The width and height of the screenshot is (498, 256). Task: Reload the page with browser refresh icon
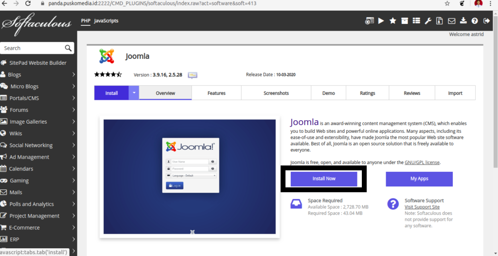(x=28, y=3)
